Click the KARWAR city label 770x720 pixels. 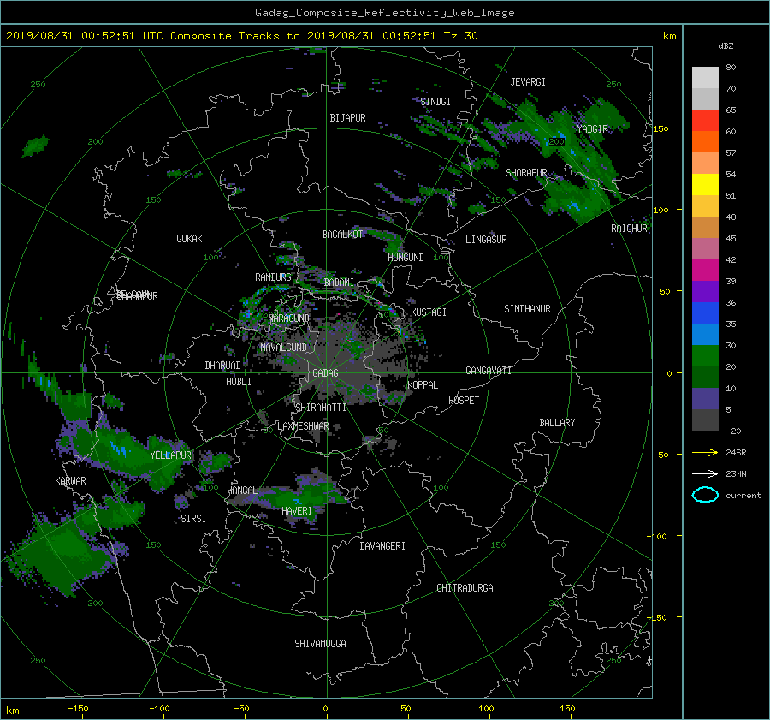pyautogui.click(x=71, y=481)
